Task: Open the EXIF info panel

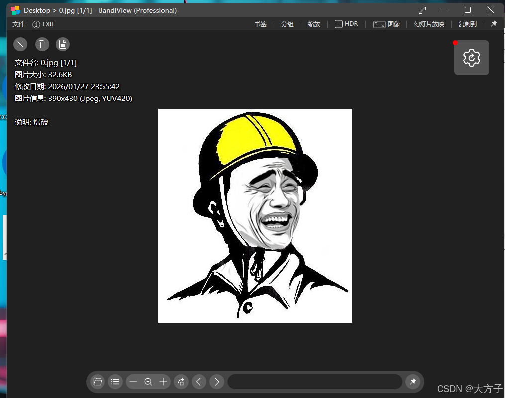Action: [x=43, y=24]
